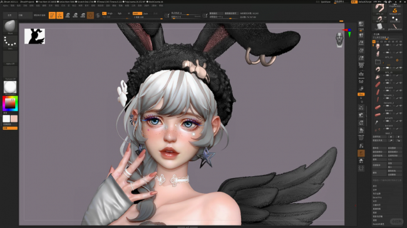Click the head orientation cam-view icon
The width and height of the screenshot is (407, 228).
pyautogui.click(x=339, y=39)
